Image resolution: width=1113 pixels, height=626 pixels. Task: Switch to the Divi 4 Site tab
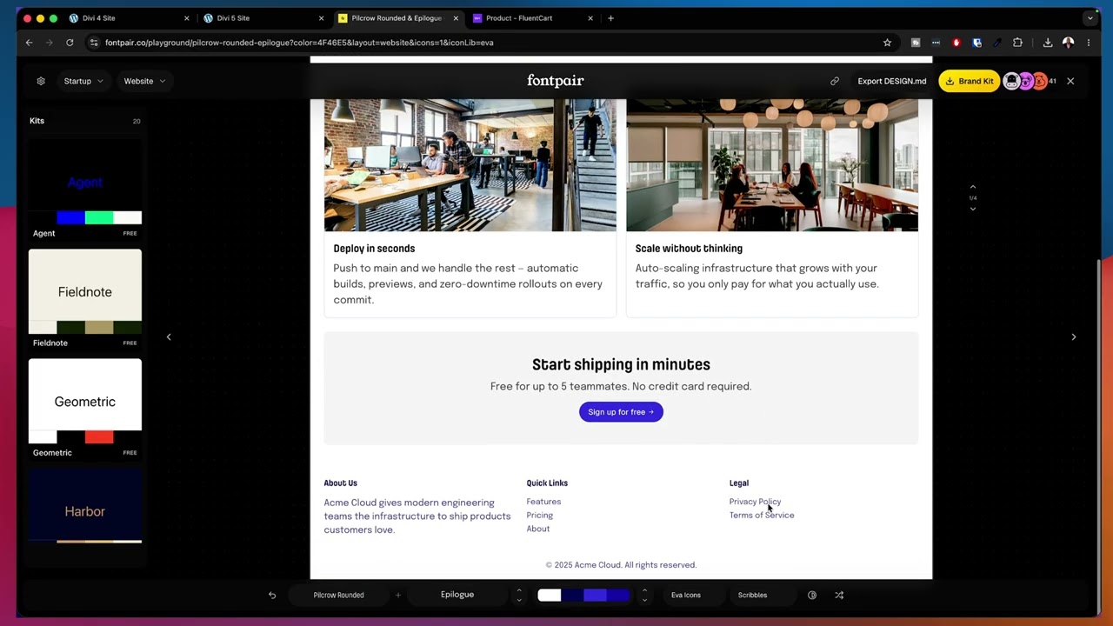[130, 18]
